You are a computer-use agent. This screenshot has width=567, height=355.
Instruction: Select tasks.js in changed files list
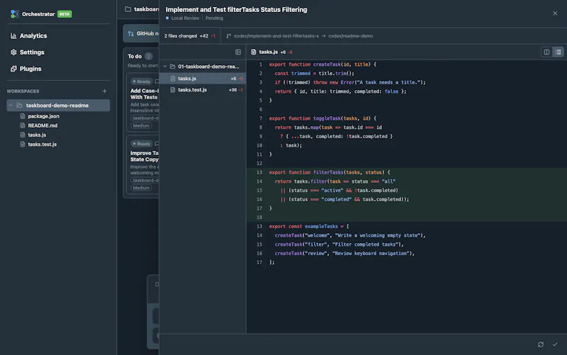coord(203,79)
